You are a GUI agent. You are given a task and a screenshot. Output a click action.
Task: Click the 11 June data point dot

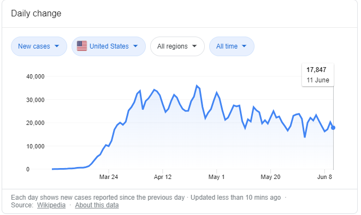333,128
